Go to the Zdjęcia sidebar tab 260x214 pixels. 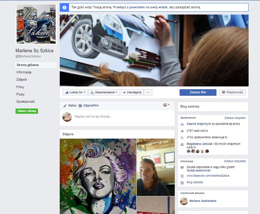pos(21,80)
